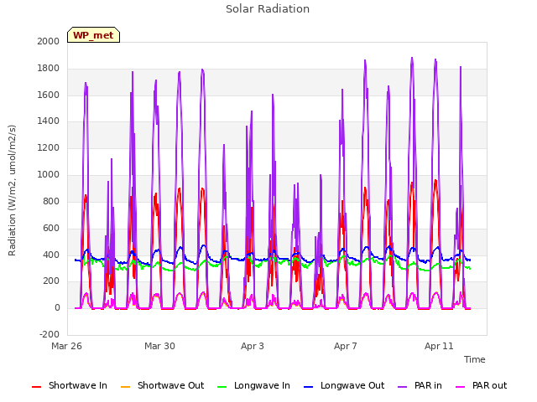Click the Mar 30 x-axis tick label
This screenshot has width=537, height=402.
coord(159,346)
